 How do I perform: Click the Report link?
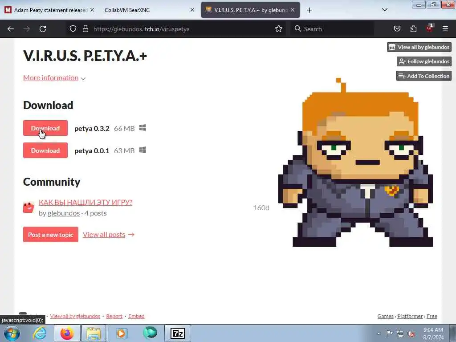click(x=114, y=316)
